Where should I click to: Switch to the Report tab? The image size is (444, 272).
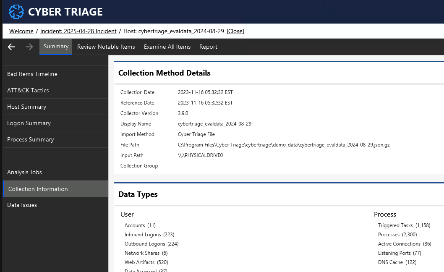coord(208,47)
